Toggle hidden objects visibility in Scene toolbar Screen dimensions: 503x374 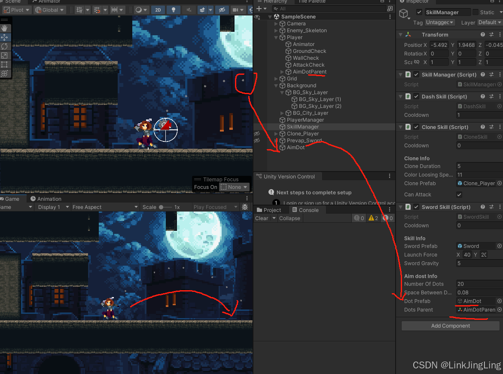tap(222, 10)
